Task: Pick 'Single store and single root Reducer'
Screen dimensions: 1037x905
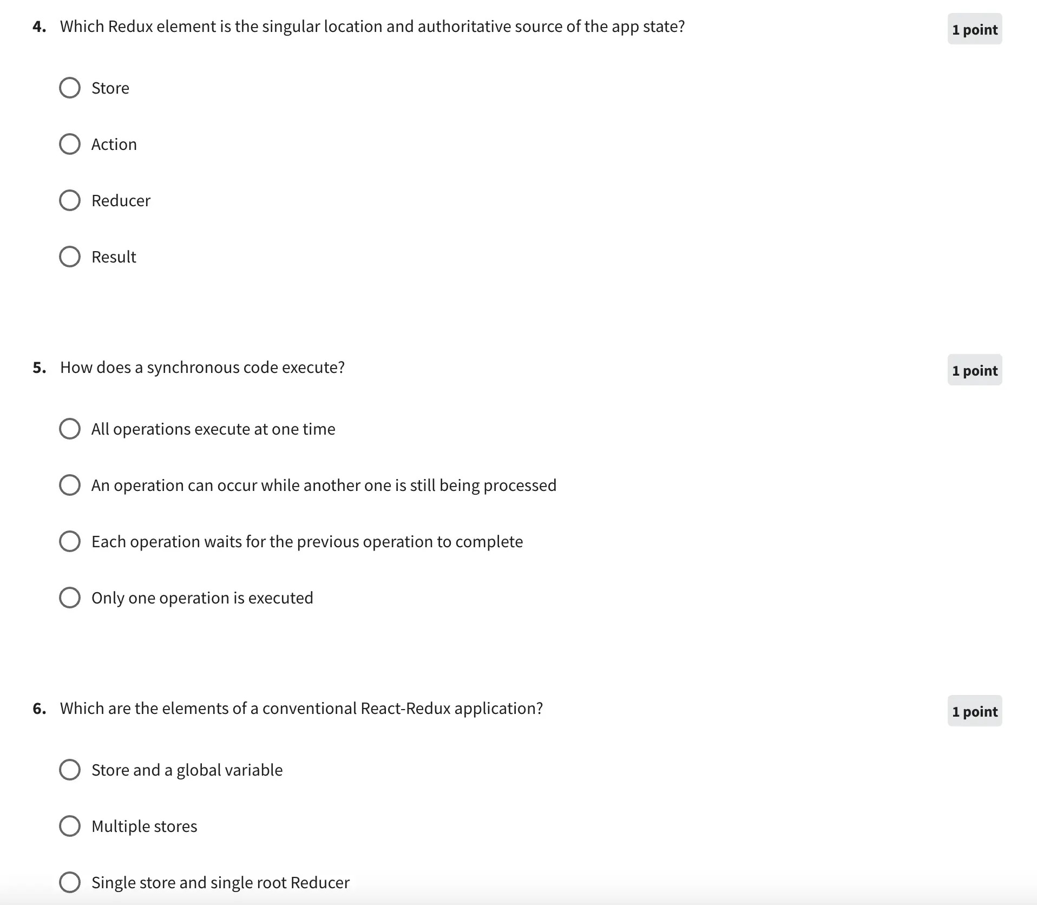Action: click(70, 882)
